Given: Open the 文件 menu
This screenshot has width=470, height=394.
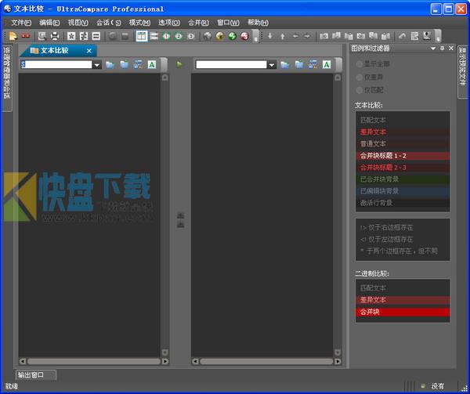Looking at the screenshot, I should click(x=21, y=23).
